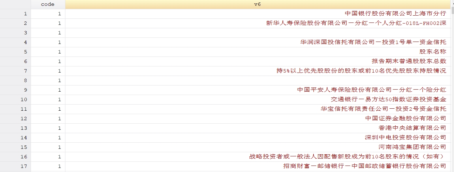The image size is (454, 172).
Task: Select row number 3 header
Action: 15,33
